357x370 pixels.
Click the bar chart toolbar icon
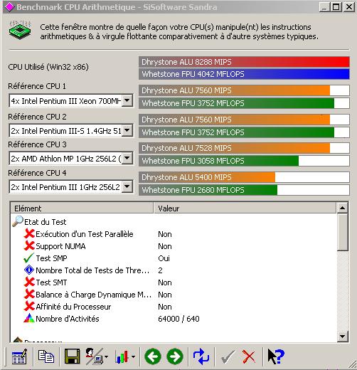click(122, 356)
